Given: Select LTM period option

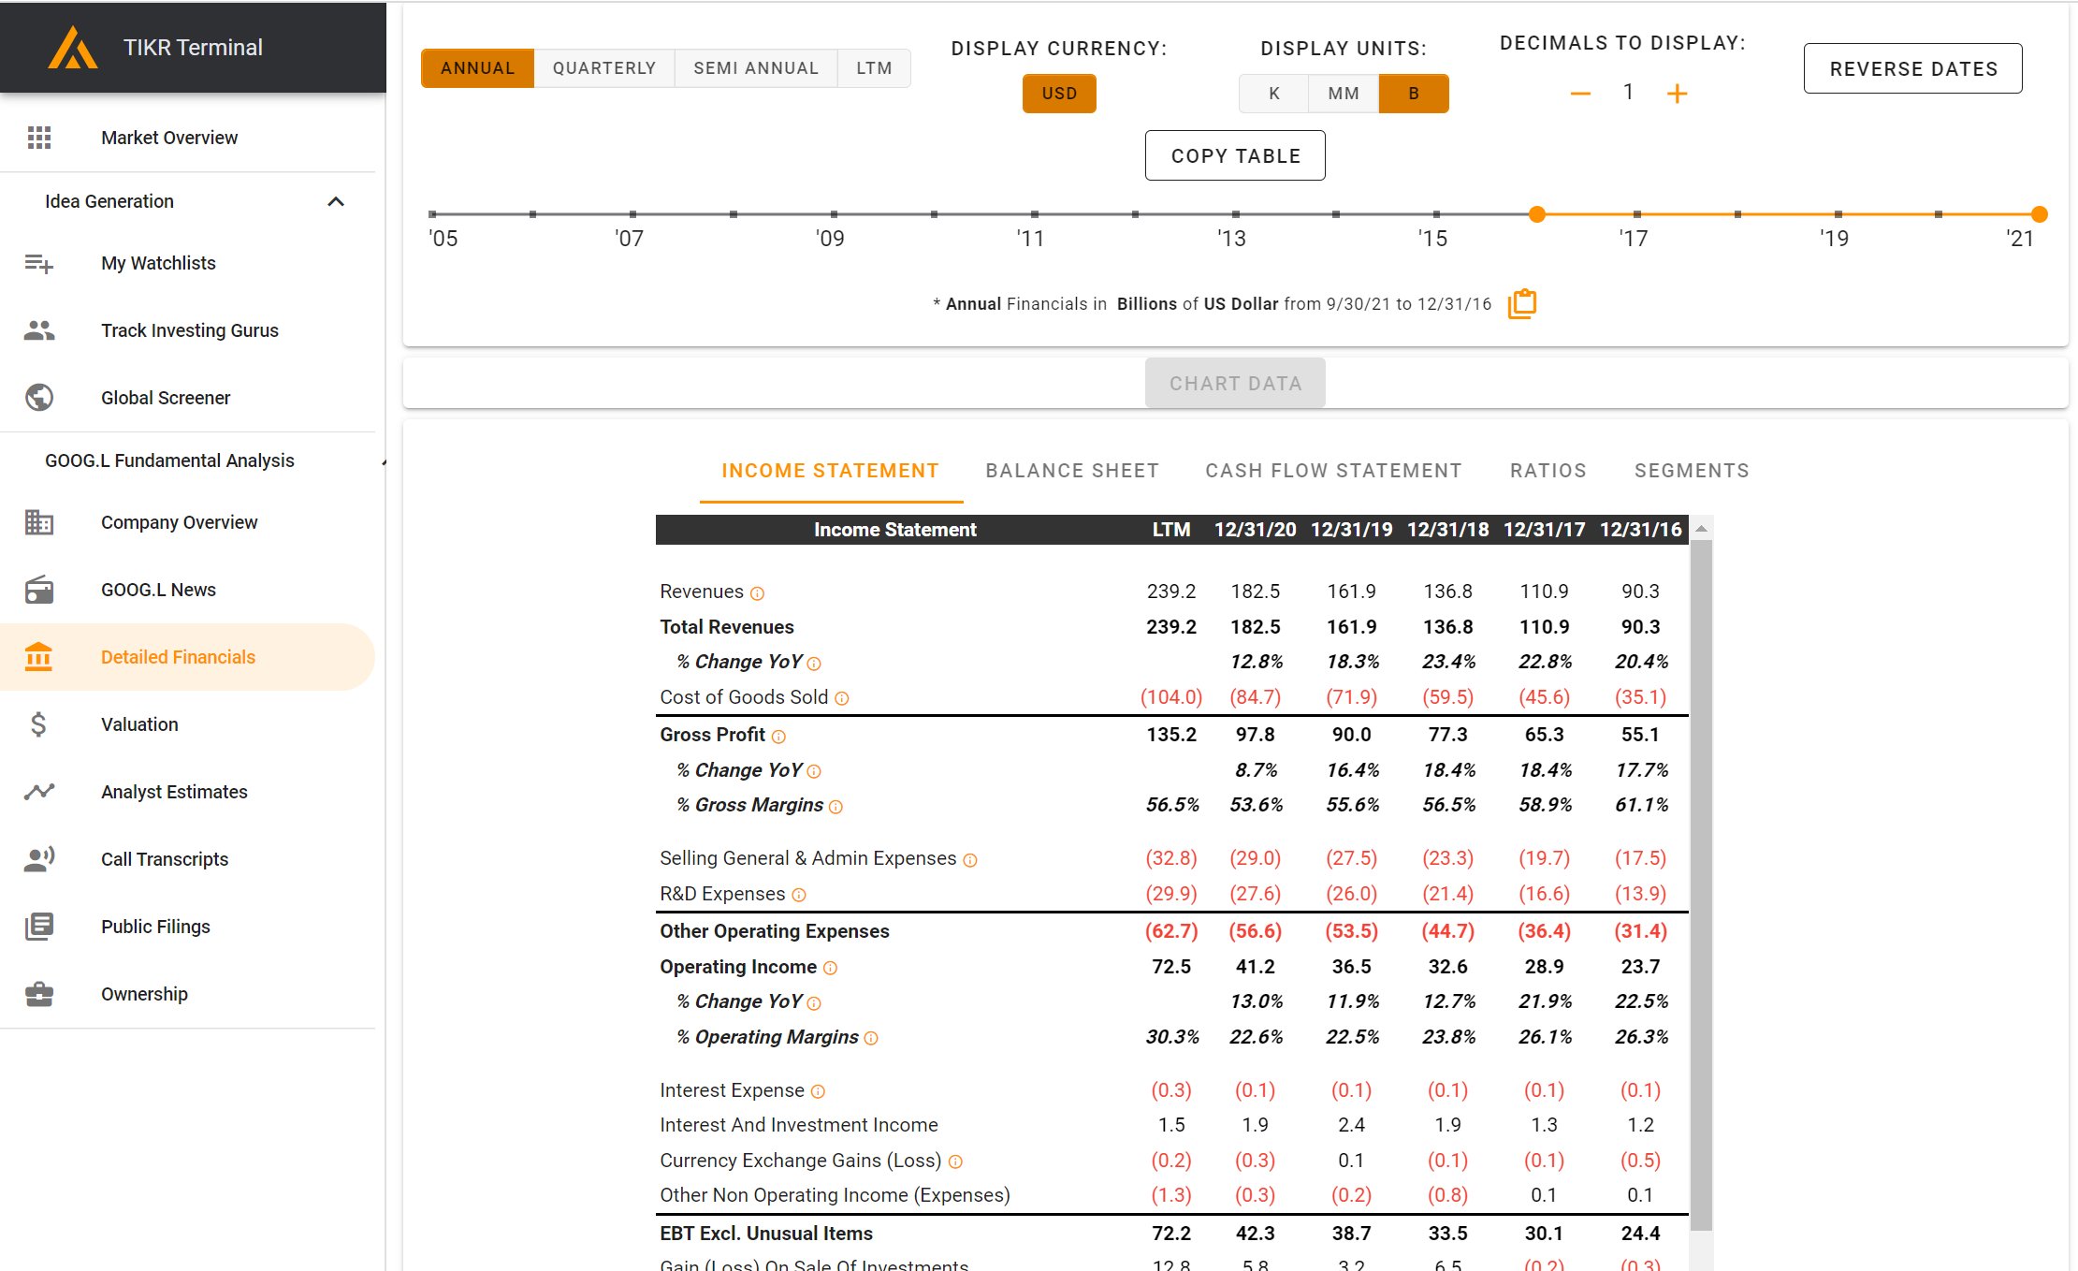Looking at the screenshot, I should click(x=874, y=68).
